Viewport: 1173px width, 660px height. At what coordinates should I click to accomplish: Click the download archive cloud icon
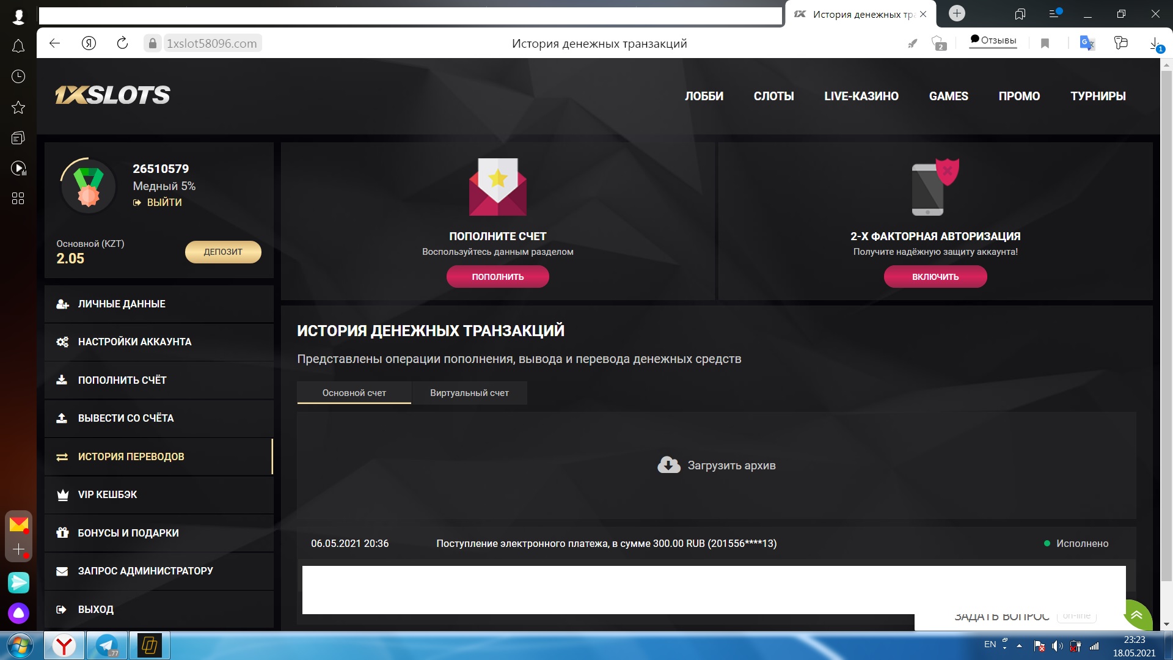[x=668, y=465]
